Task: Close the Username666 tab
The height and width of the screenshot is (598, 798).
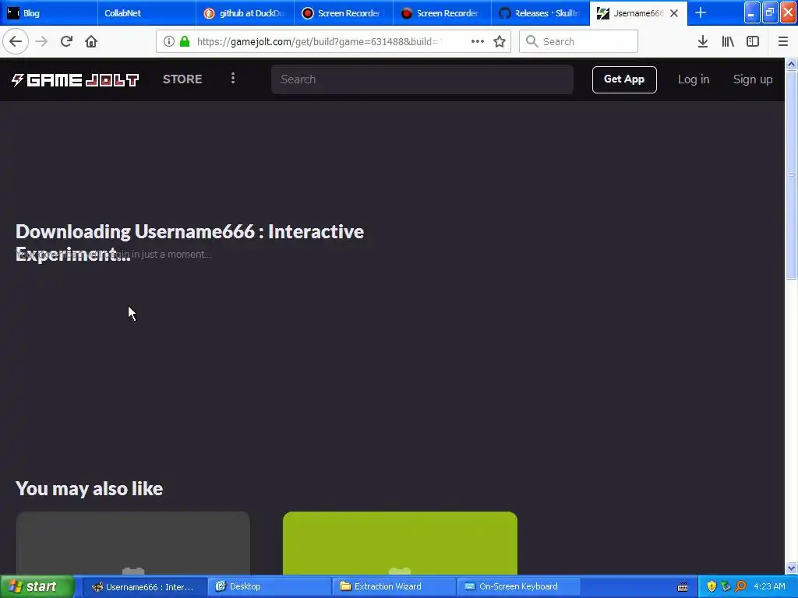Action: [674, 13]
